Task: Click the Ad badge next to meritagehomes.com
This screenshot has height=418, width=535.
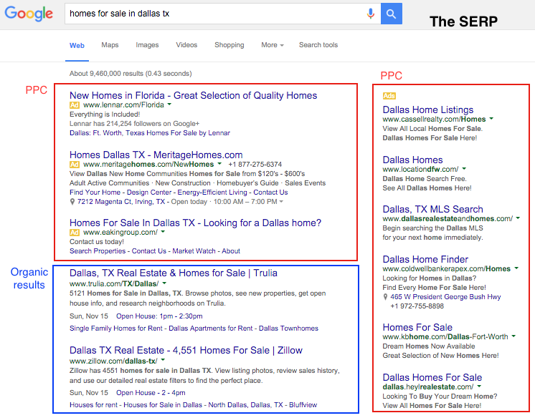Action: (x=75, y=165)
